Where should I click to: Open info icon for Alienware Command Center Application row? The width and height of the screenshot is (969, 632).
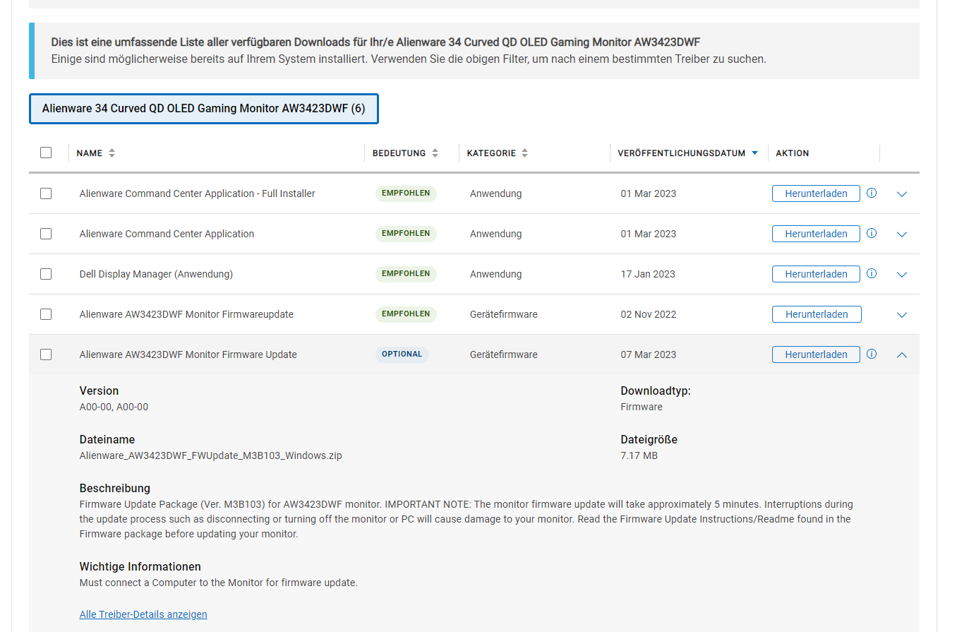tap(872, 233)
